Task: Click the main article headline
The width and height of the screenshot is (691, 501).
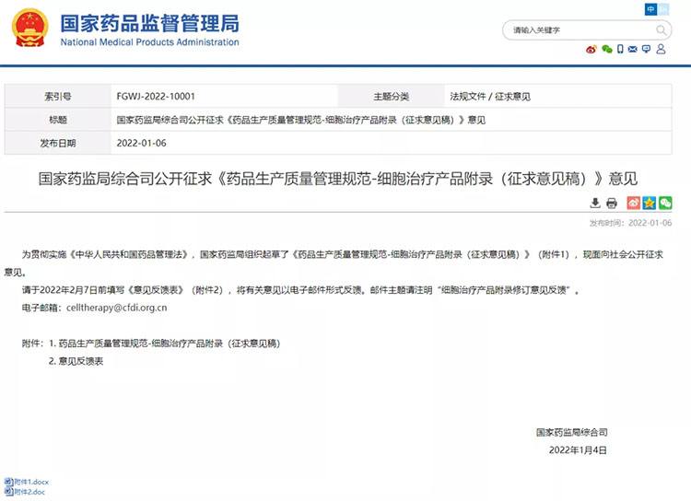Action: (337, 179)
